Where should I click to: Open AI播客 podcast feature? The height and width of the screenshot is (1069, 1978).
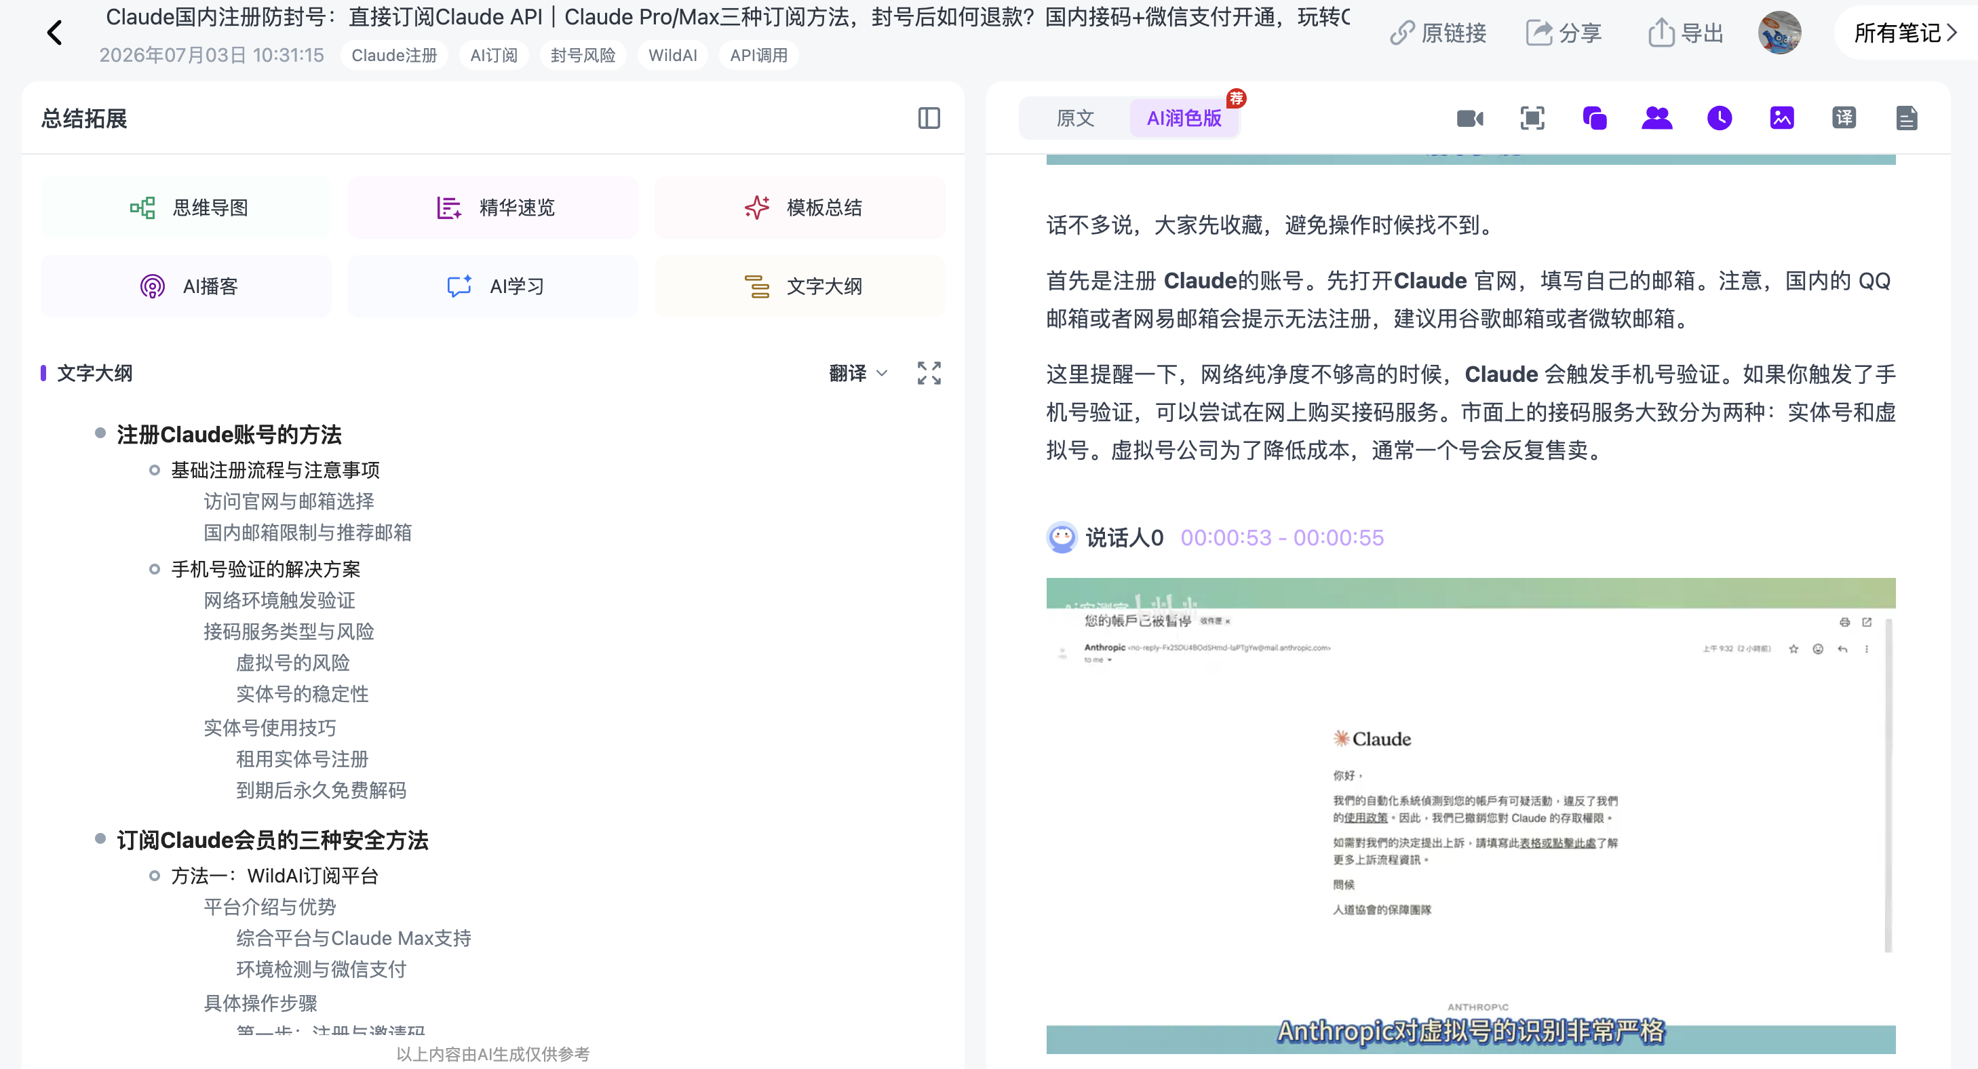[187, 286]
